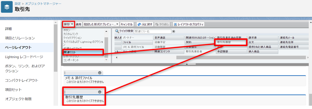Click the quick search 関連リスト名 field
312x109 pixels.
[152, 31]
